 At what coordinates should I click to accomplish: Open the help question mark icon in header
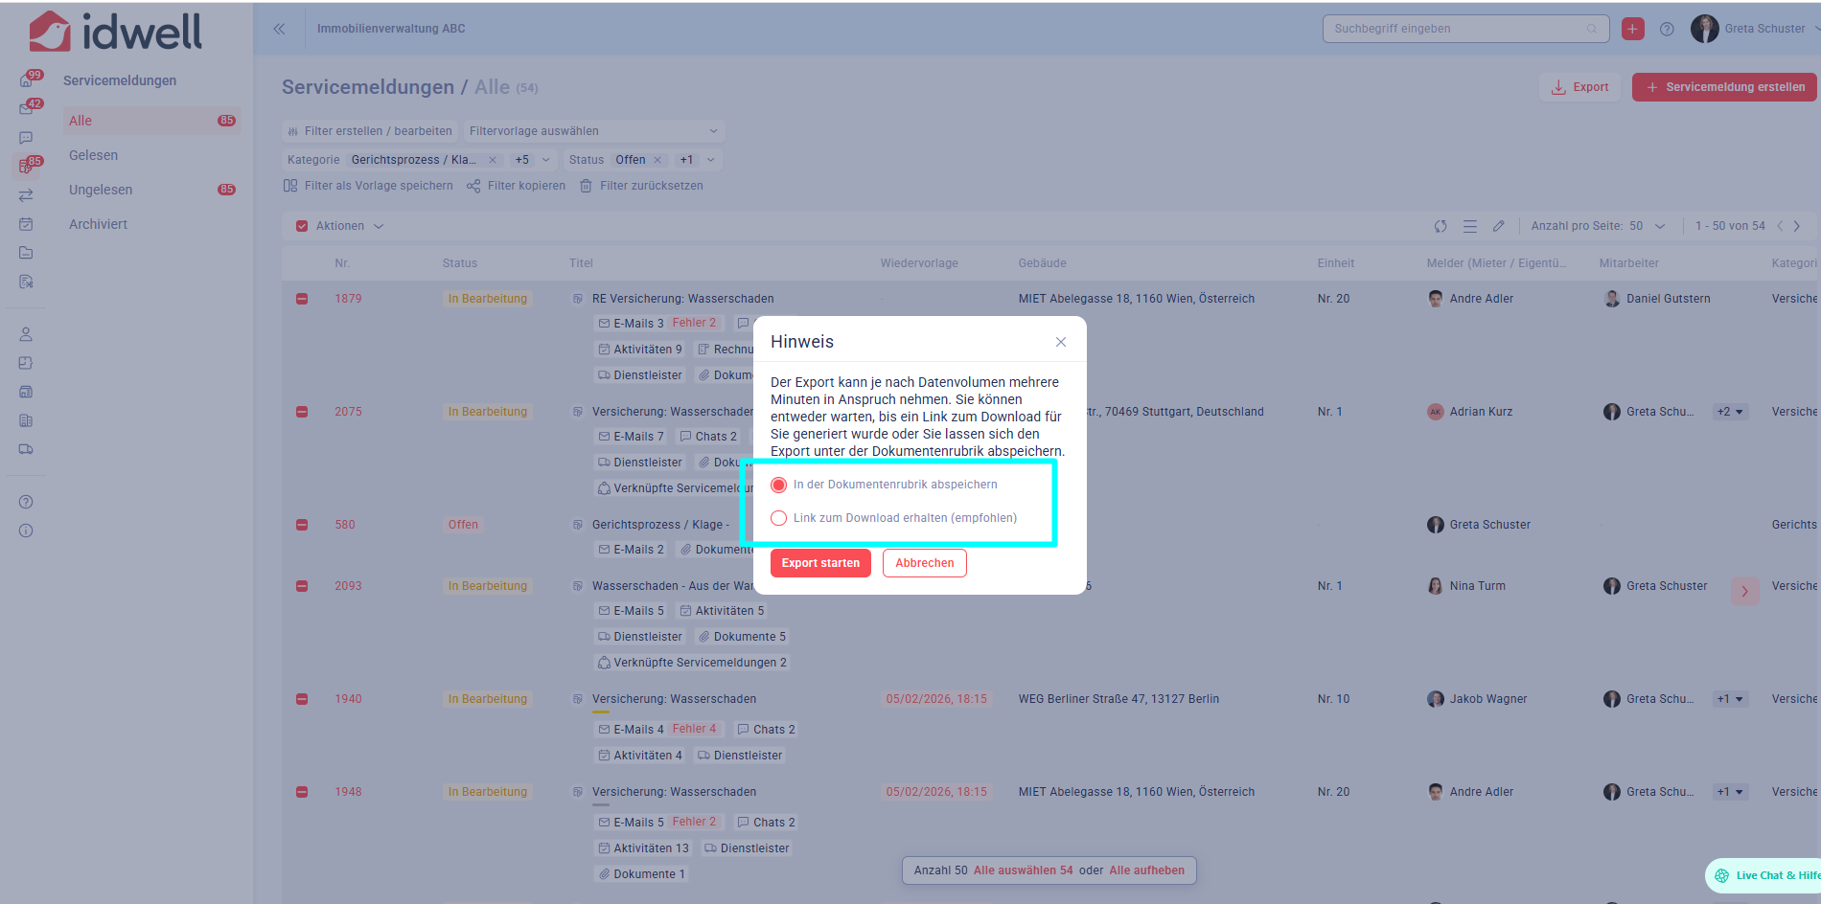(1667, 29)
